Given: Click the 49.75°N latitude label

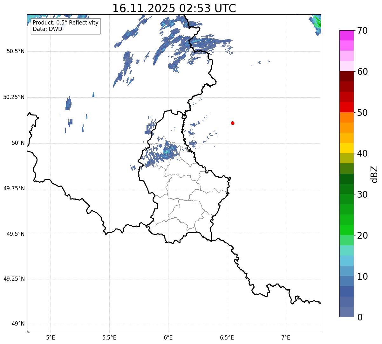Looking at the screenshot, I should click(14, 188).
